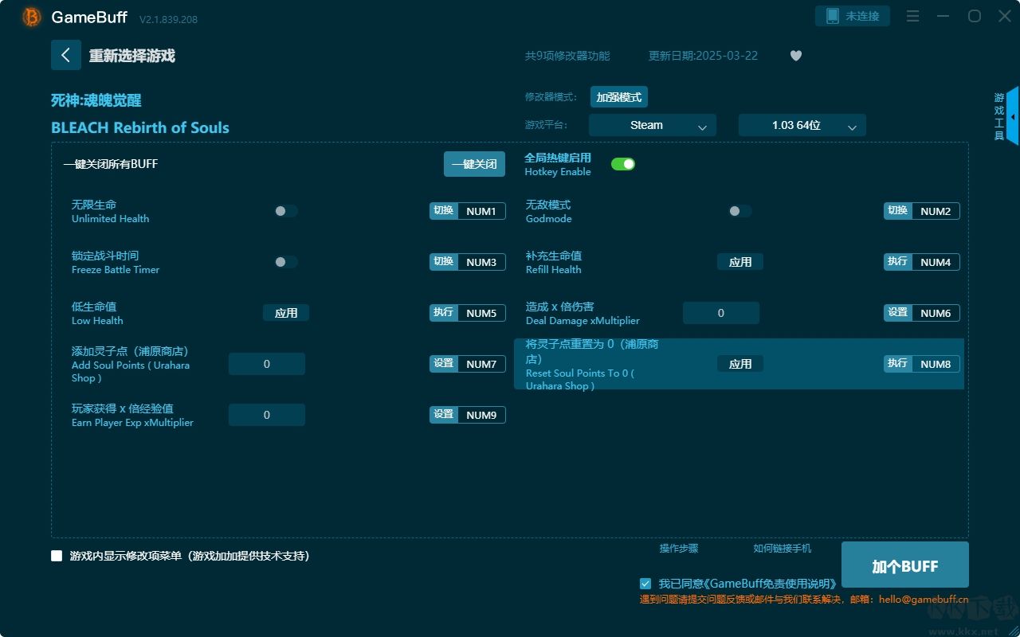Apply Reset Soul Points To 0
The width and height of the screenshot is (1020, 637).
pos(740,364)
